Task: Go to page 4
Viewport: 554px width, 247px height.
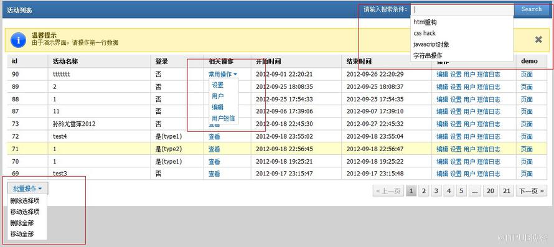Action: click(449, 191)
